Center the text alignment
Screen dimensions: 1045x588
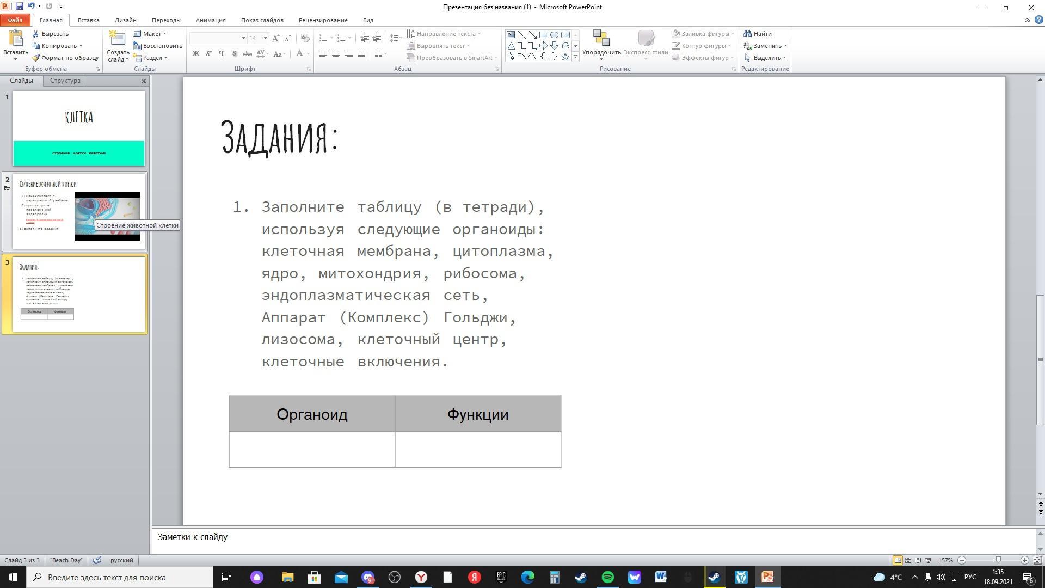pos(336,53)
